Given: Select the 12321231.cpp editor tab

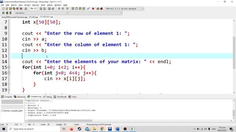Looking at the screenshot, I should [x=46, y=17].
